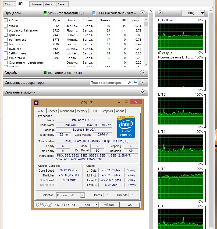Click the Tools button in CPU-Z
217x229 pixels.
point(87,205)
